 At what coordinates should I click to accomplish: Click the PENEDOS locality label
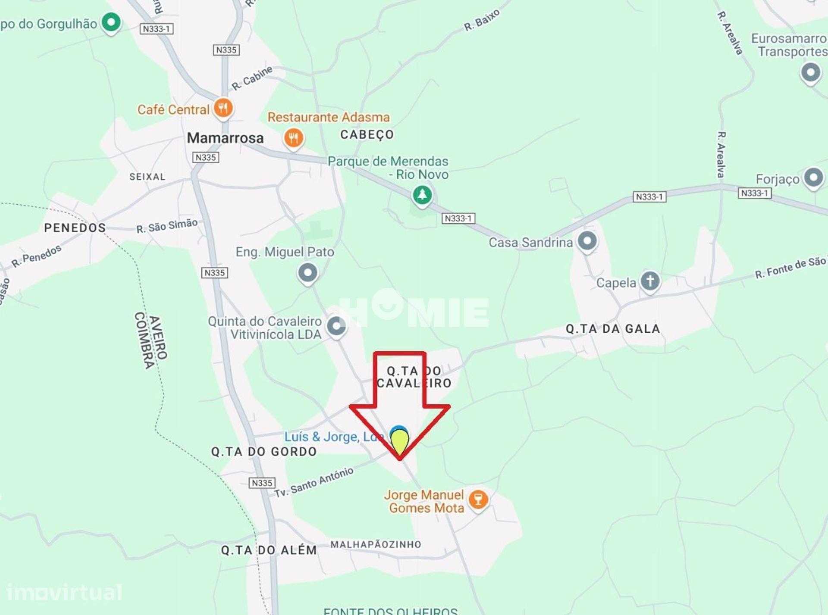(75, 228)
